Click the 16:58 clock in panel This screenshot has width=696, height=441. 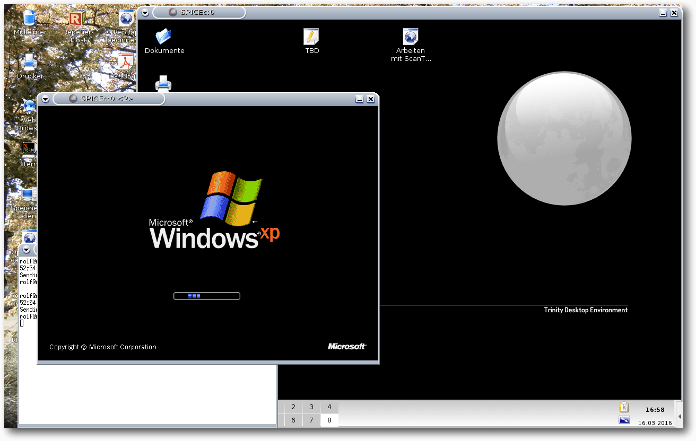655,410
